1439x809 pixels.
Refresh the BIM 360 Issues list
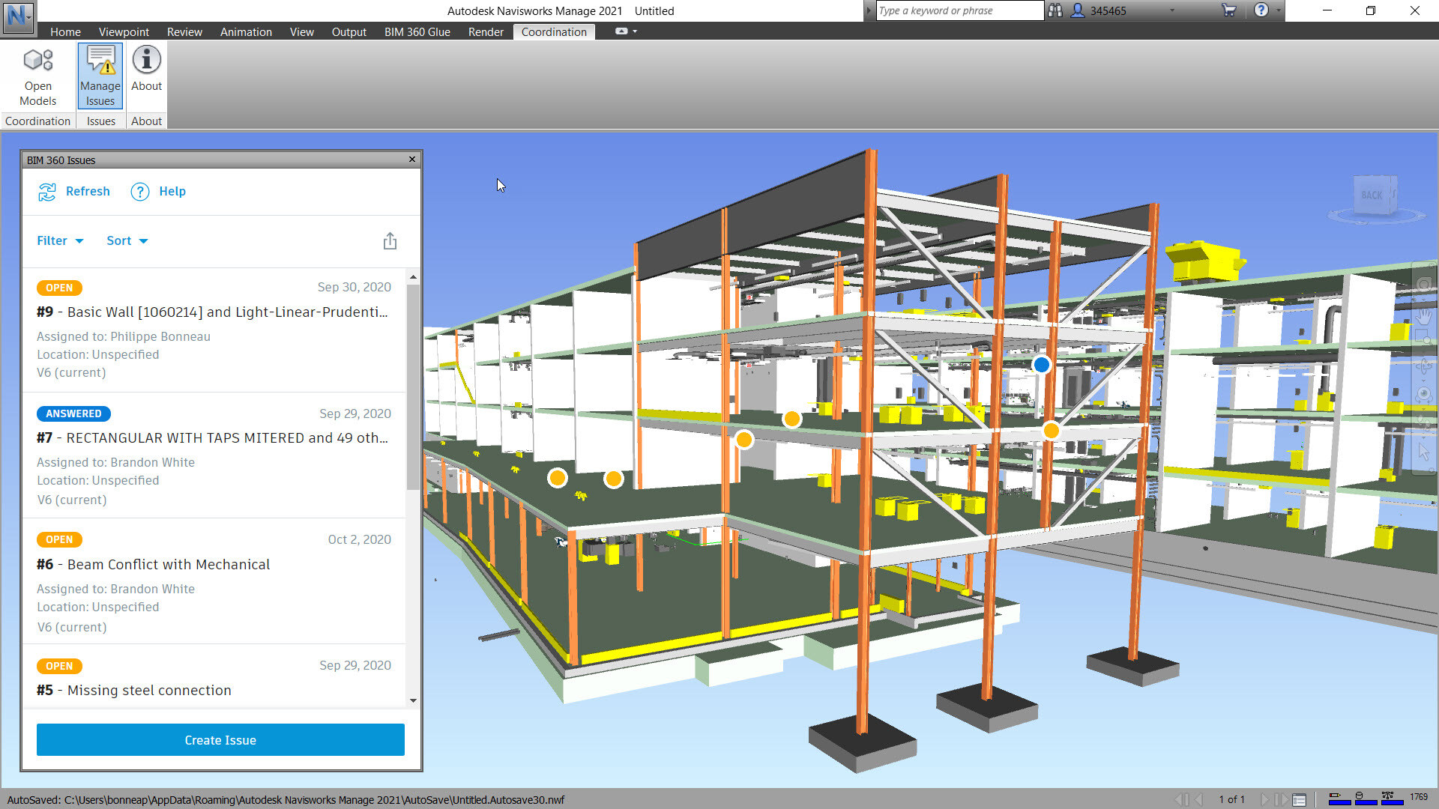coord(73,191)
